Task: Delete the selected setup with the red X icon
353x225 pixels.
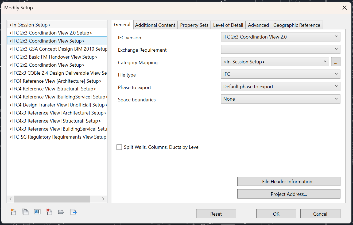Action: pyautogui.click(x=49, y=212)
